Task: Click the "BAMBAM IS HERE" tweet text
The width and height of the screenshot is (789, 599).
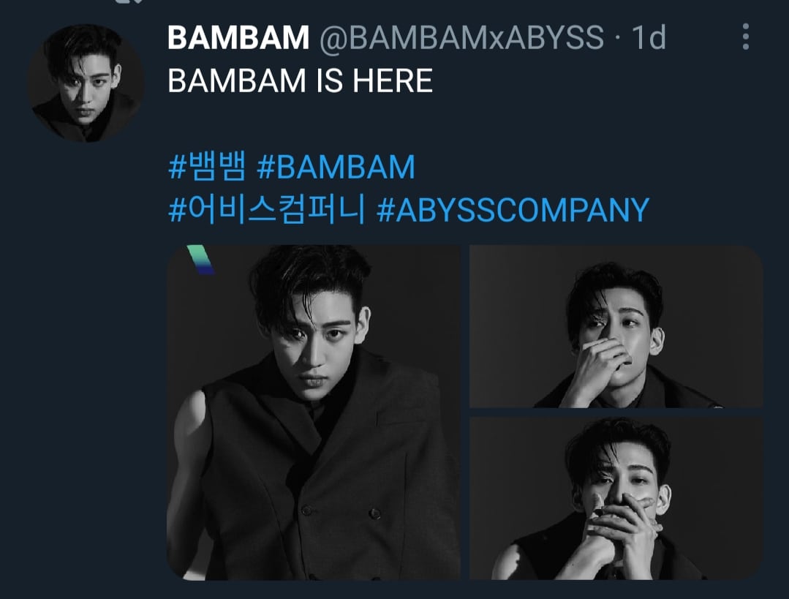Action: point(300,80)
